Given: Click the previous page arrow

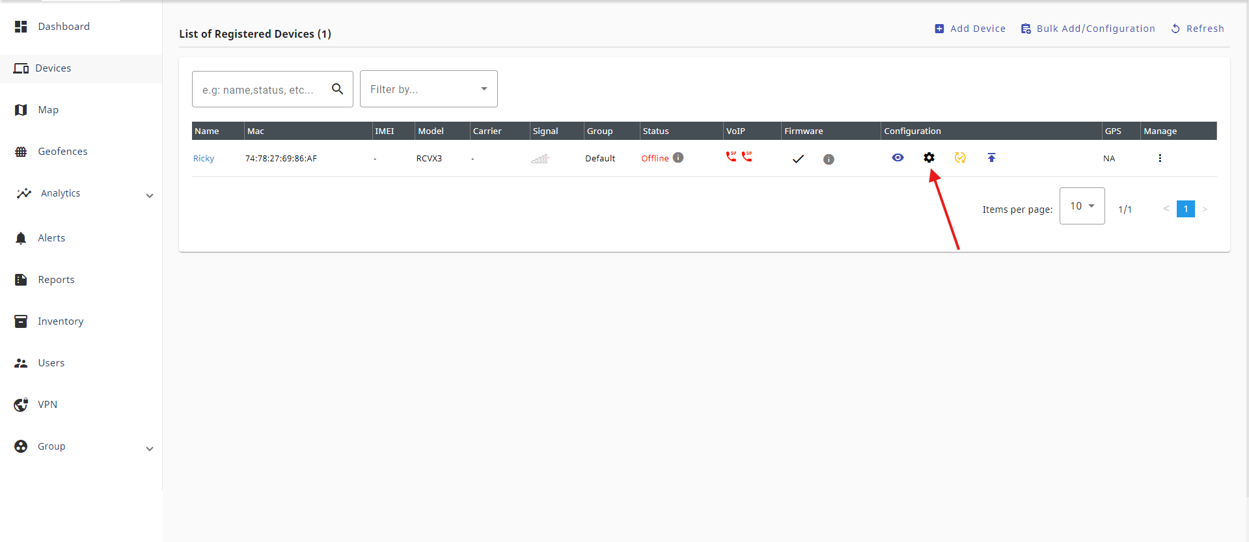Looking at the screenshot, I should coord(1166,209).
